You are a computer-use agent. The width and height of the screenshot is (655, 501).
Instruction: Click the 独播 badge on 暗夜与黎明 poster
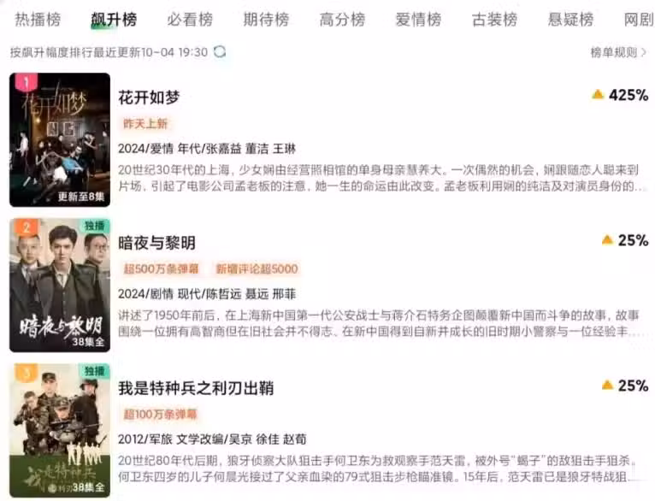(94, 226)
